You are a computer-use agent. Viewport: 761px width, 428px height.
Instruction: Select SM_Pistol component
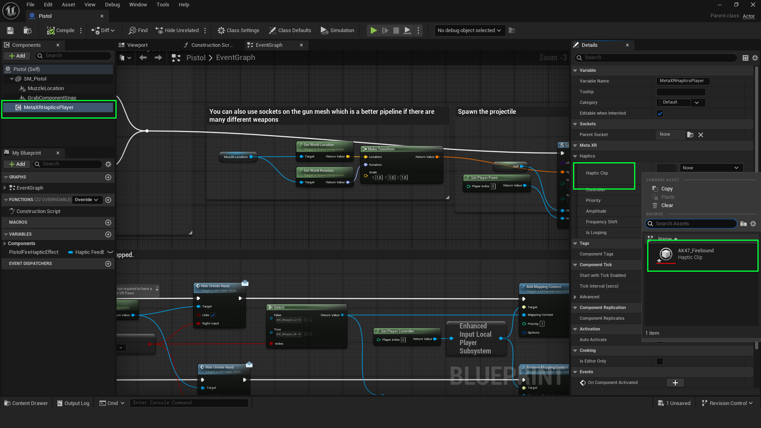[35, 79]
